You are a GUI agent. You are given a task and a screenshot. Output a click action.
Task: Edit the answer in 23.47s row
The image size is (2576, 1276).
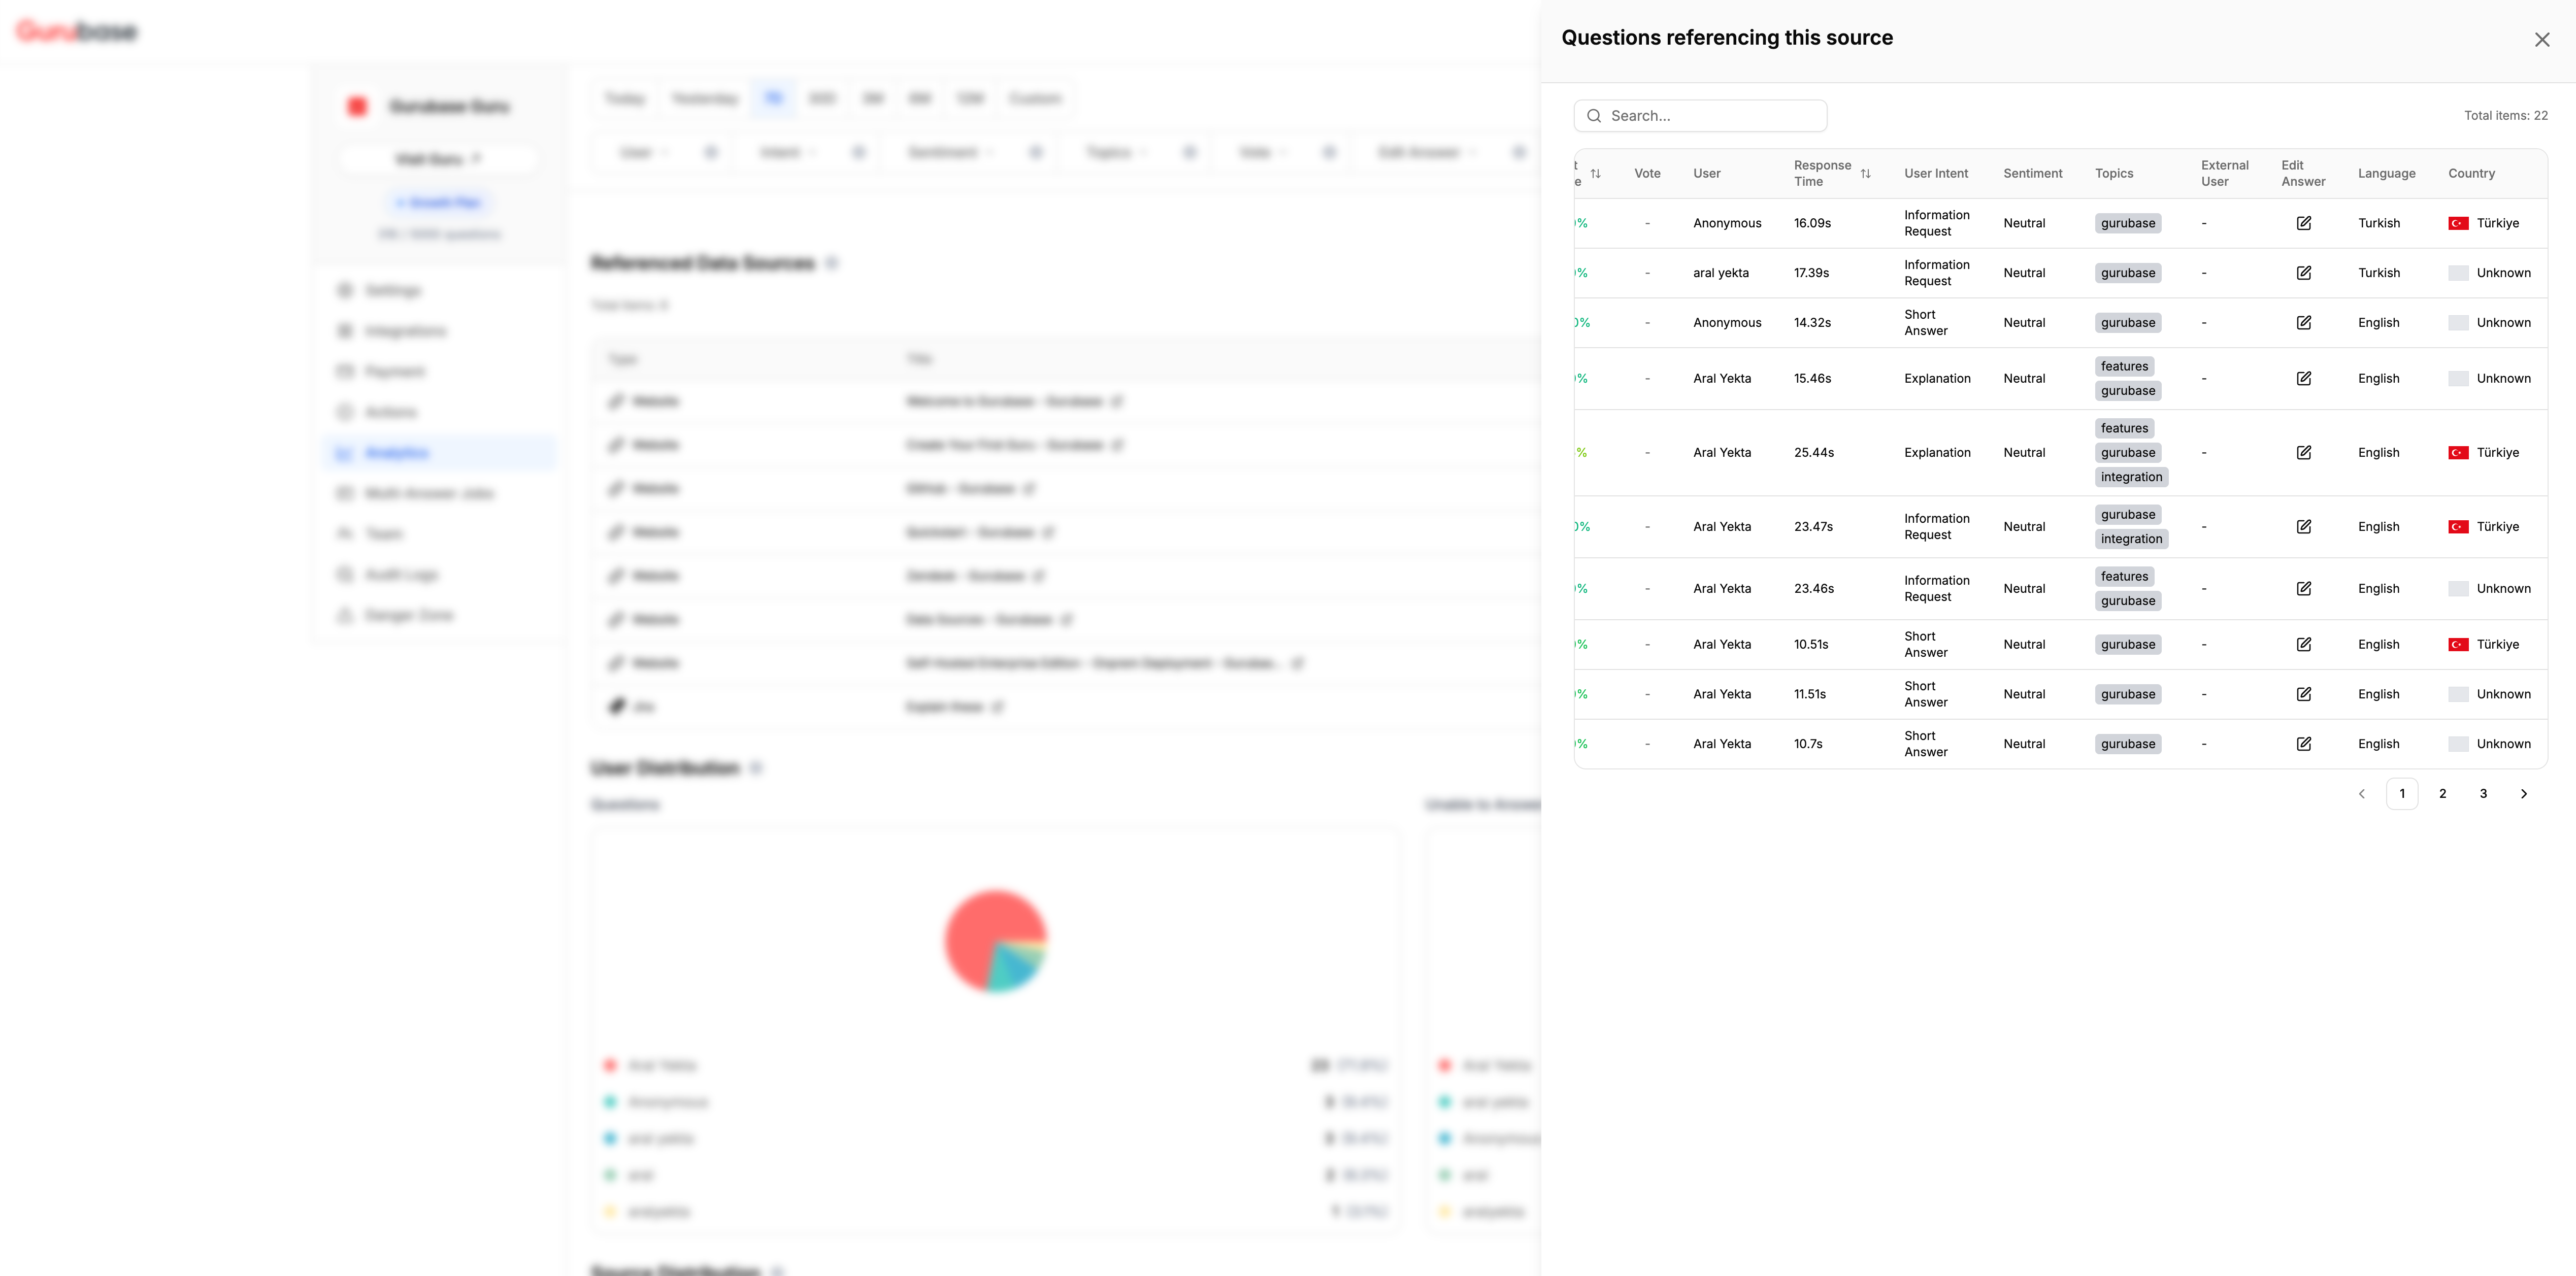2303,527
